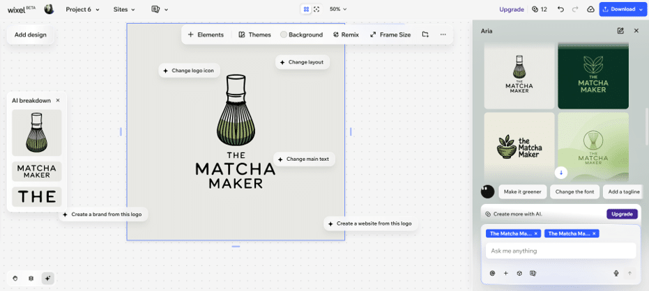Image resolution: width=649 pixels, height=291 pixels.
Task: View the 12 AI credits counter
Action: 540,10
